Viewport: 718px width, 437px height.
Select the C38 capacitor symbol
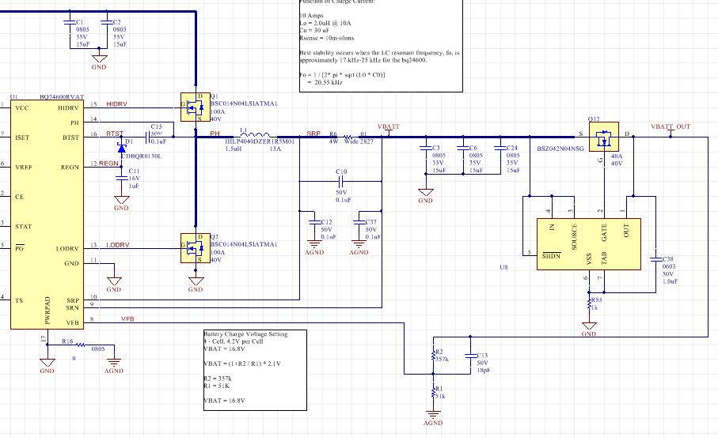point(655,259)
